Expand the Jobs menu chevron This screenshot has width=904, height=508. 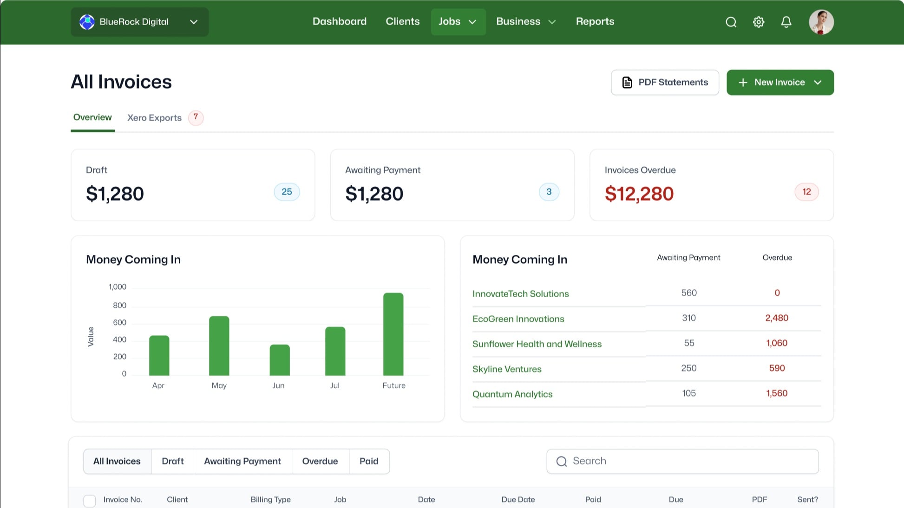click(x=472, y=22)
